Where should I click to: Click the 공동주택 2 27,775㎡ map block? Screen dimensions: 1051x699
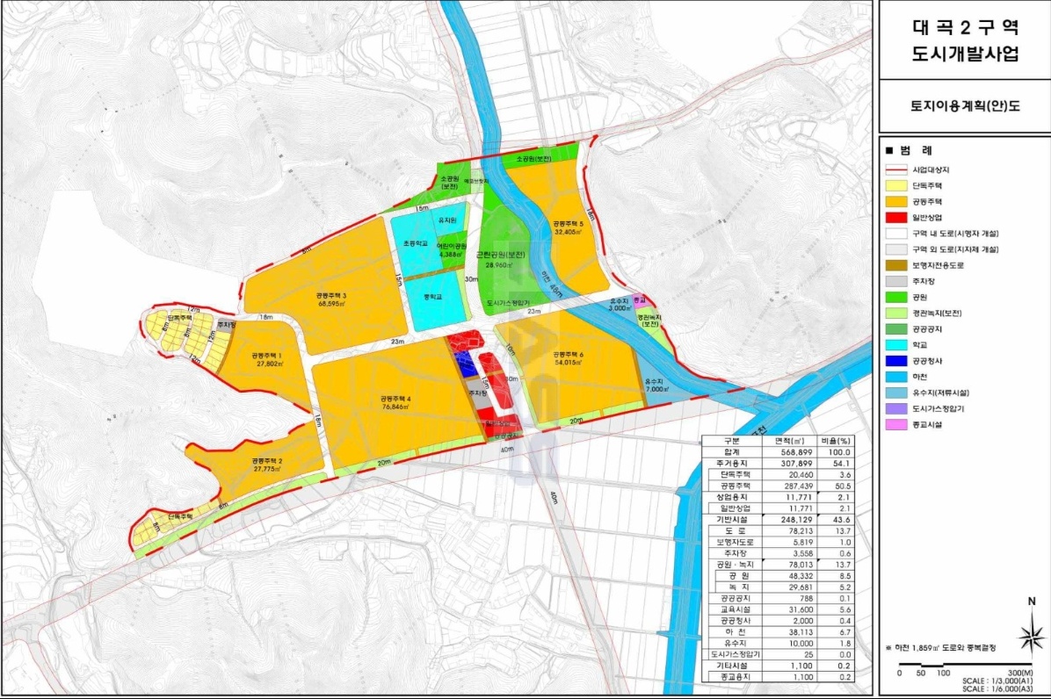pyautogui.click(x=267, y=465)
